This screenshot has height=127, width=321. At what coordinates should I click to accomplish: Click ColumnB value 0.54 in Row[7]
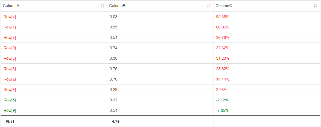click(x=113, y=38)
